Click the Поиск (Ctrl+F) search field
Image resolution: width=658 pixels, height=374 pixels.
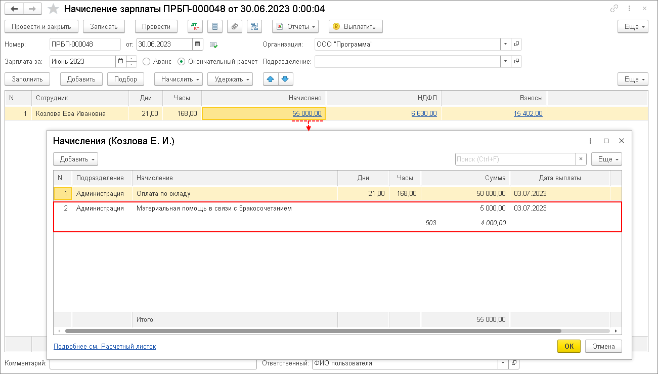(x=515, y=159)
